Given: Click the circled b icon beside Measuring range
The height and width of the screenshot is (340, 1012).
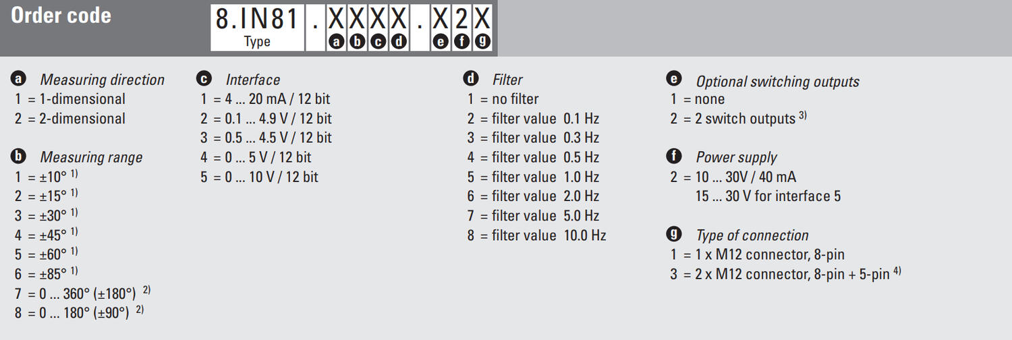Looking at the screenshot, I should pyautogui.click(x=18, y=157).
